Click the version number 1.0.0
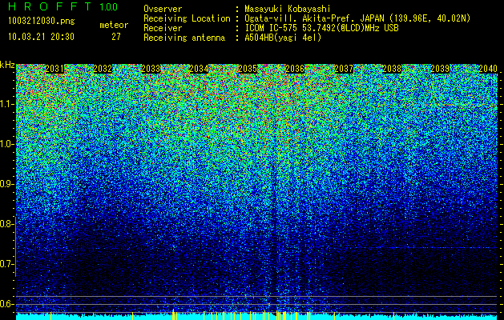 (109, 6)
